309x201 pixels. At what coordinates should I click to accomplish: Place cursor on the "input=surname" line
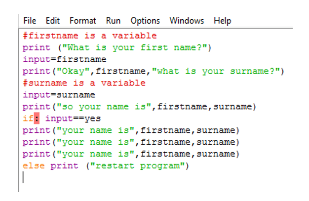click(x=59, y=95)
